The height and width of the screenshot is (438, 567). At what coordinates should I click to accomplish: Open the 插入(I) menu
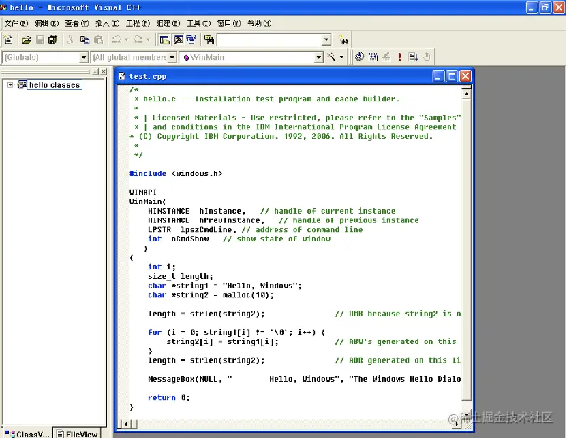coord(108,23)
